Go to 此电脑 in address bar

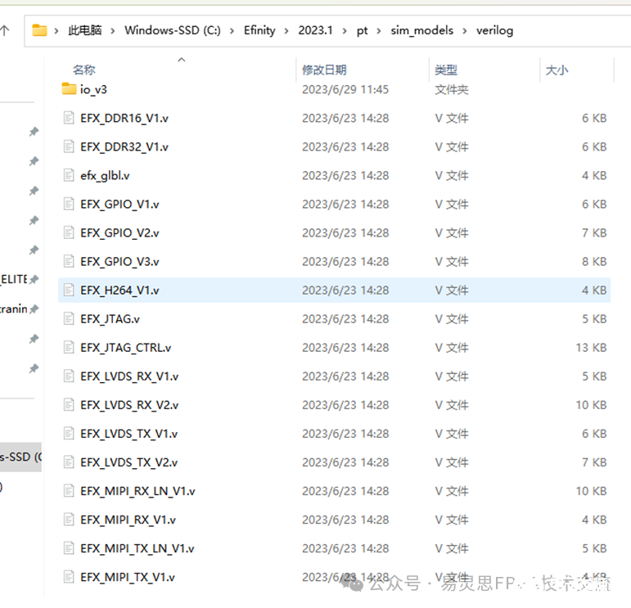[x=85, y=30]
